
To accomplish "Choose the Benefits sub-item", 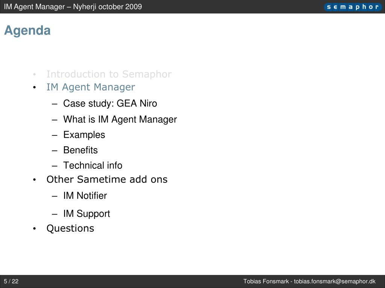I will (x=80, y=150).
